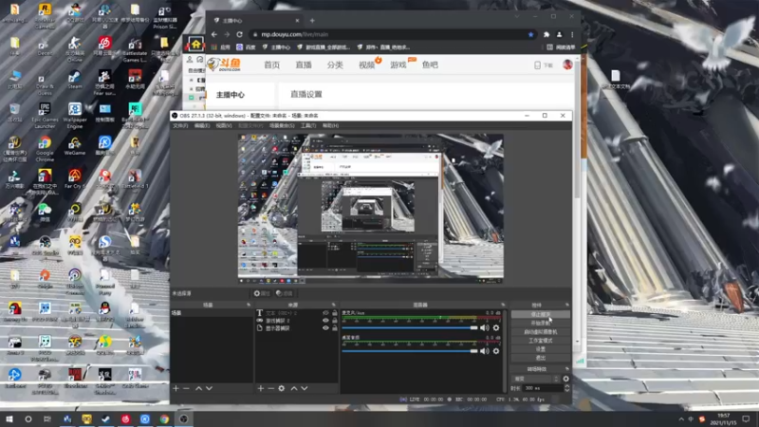
Task: Open the scene transition type dropdown
Action: tap(535, 379)
